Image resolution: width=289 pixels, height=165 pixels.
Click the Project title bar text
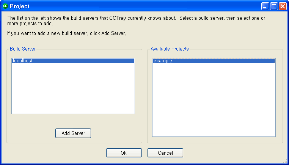[20, 6]
